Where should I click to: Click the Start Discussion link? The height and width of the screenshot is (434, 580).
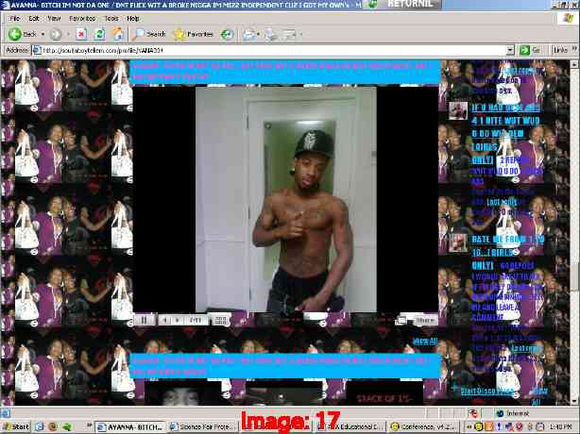tap(486, 391)
